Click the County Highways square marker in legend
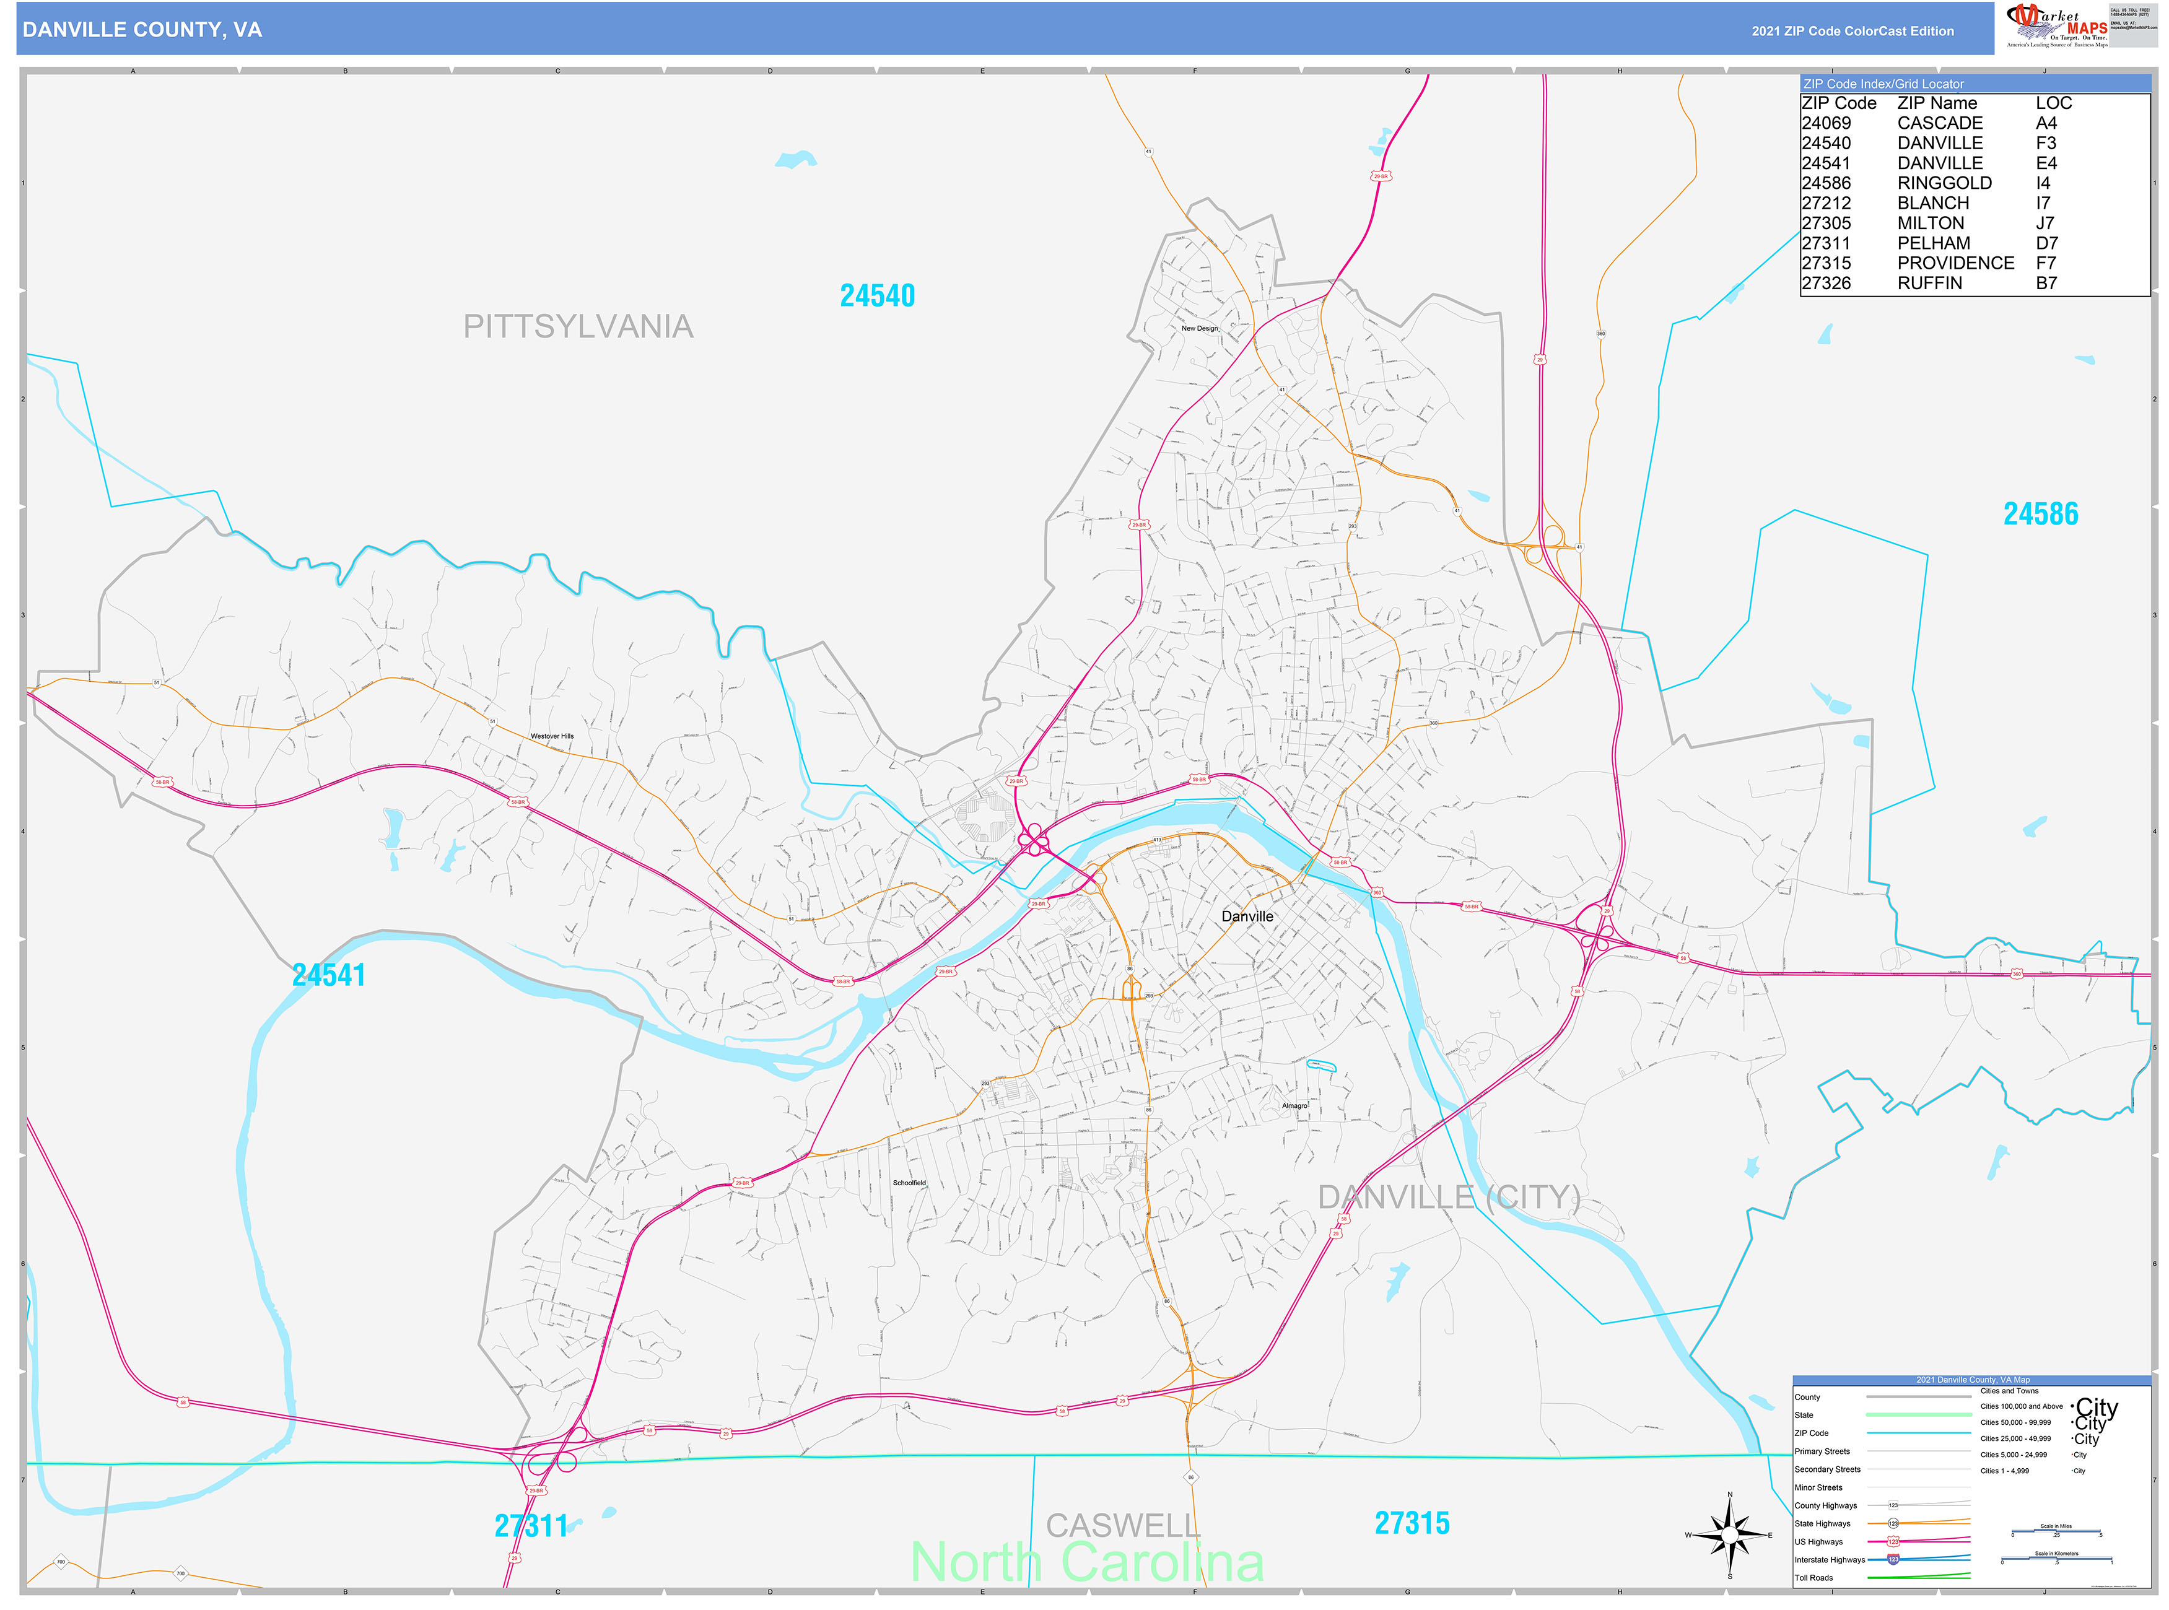Image resolution: width=2169 pixels, height=1610 pixels. pyautogui.click(x=1893, y=1506)
